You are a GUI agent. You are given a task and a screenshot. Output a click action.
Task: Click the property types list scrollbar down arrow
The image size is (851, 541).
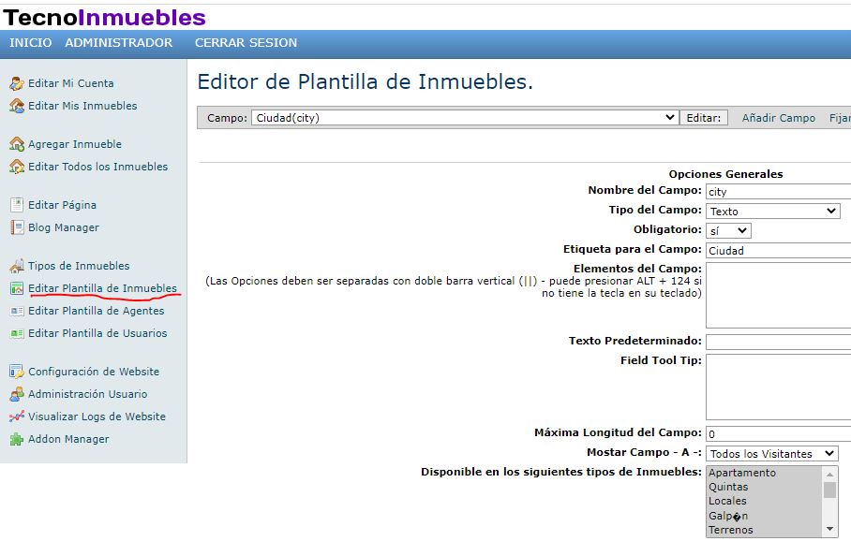point(829,530)
